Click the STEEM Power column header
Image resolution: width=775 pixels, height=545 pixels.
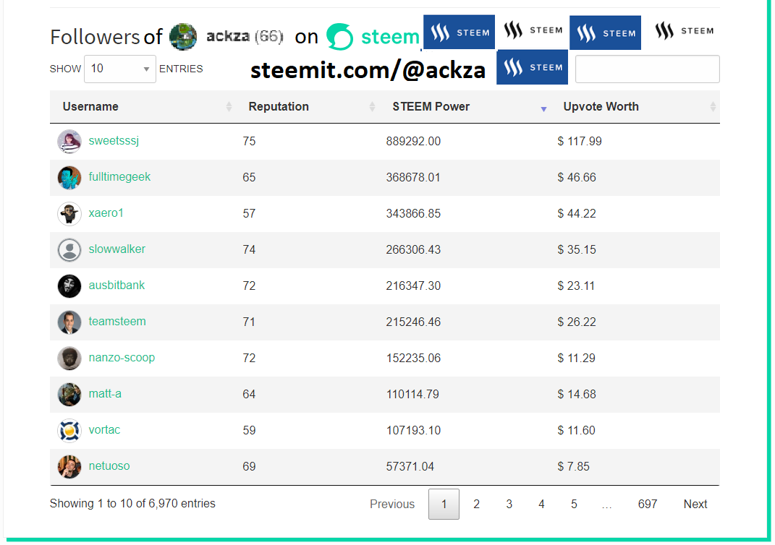point(431,107)
